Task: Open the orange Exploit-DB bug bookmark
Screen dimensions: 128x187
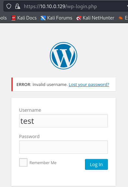Action: coord(121,18)
